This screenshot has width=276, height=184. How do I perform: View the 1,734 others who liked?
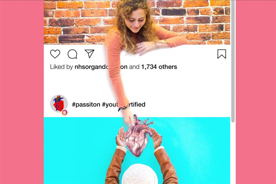[x=159, y=67]
